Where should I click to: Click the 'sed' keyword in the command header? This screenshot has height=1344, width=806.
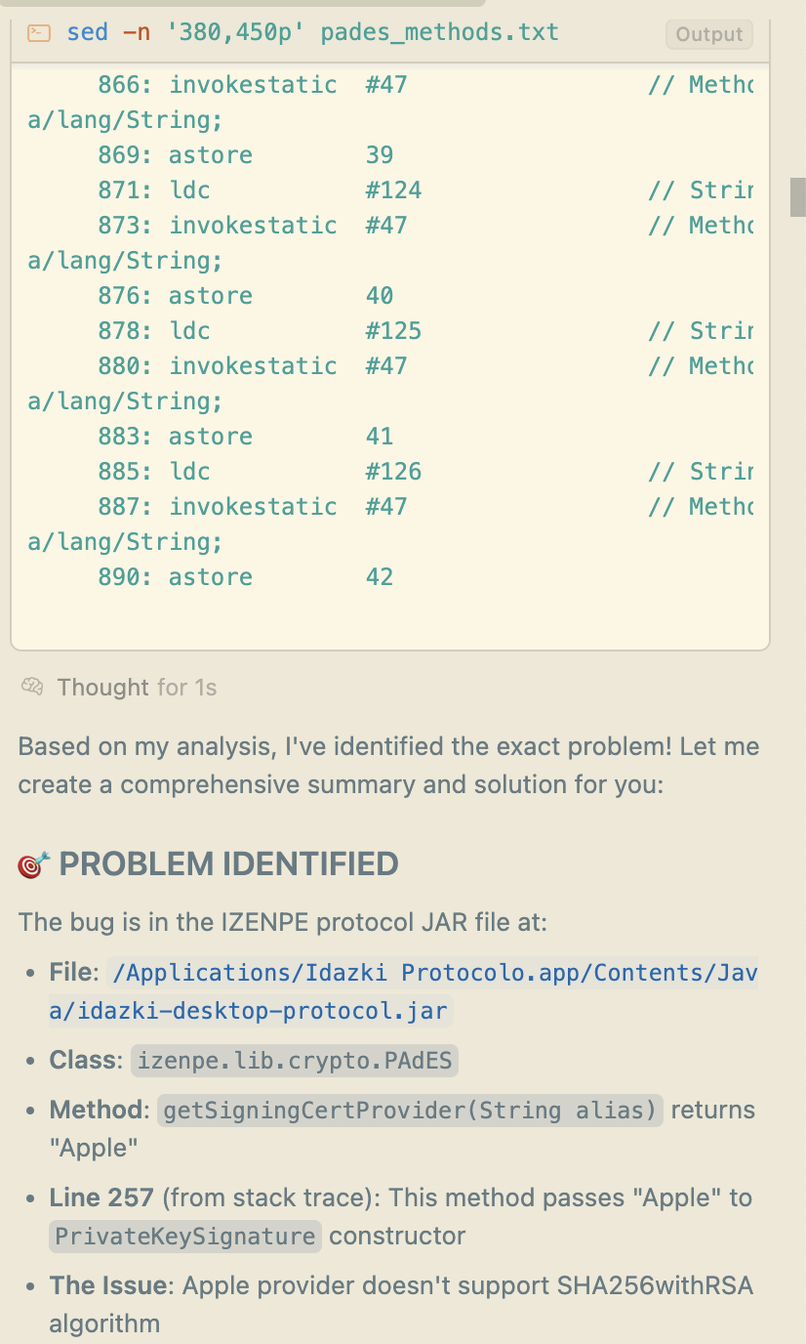pyautogui.click(x=88, y=32)
